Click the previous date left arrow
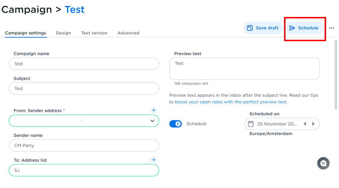Image resolution: width=339 pixels, height=188 pixels. (x=305, y=124)
